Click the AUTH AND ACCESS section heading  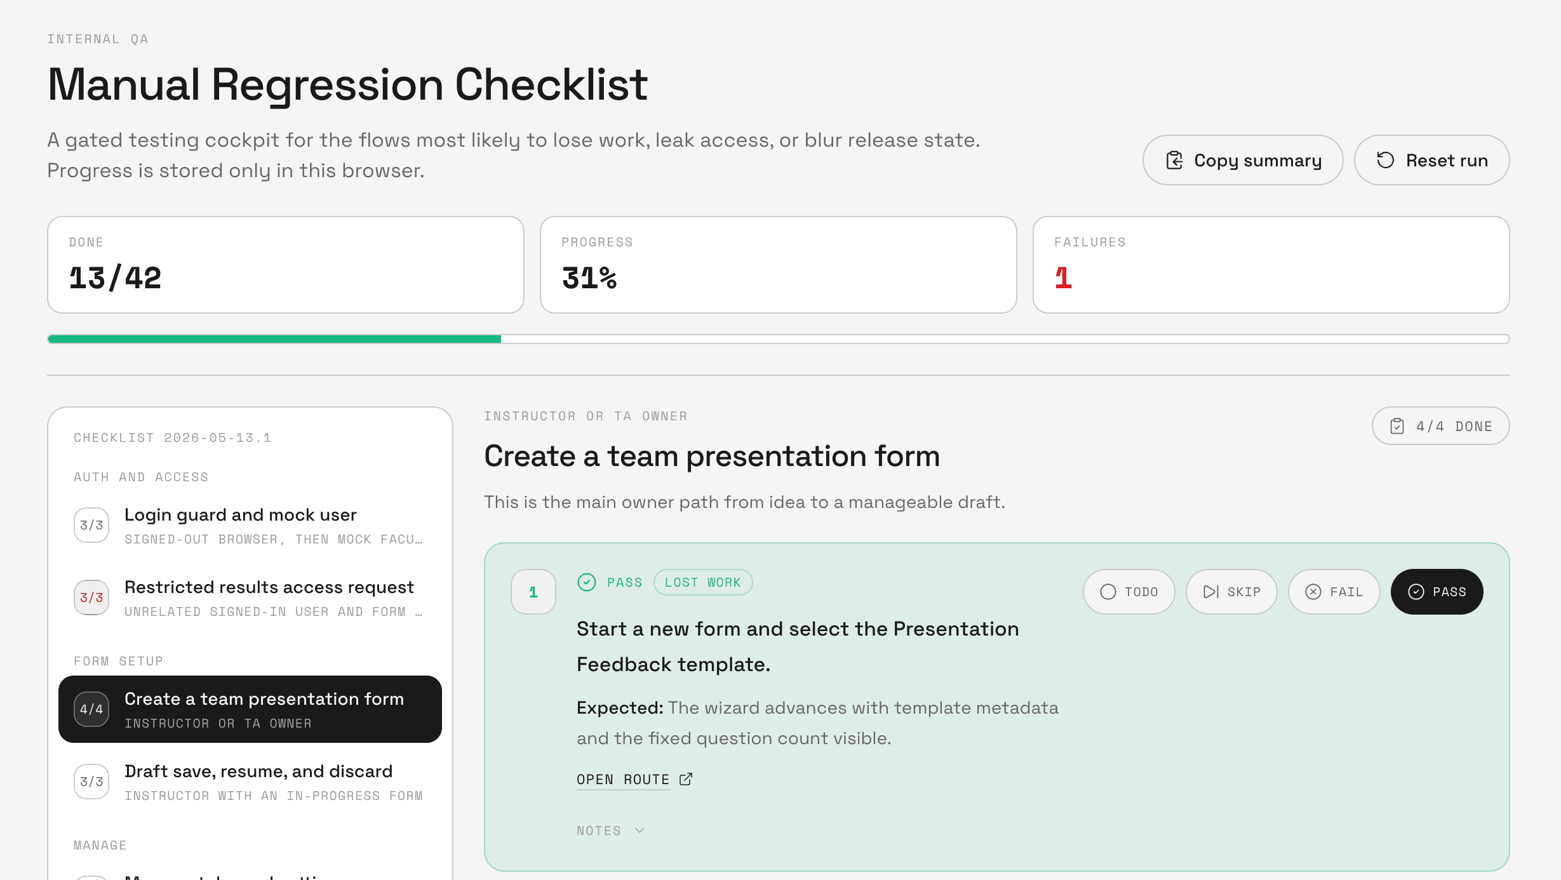pos(141,477)
